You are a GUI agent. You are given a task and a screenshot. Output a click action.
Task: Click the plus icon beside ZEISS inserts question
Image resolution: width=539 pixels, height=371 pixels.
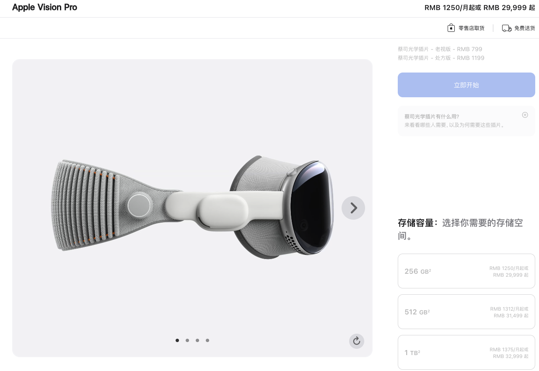tap(525, 115)
